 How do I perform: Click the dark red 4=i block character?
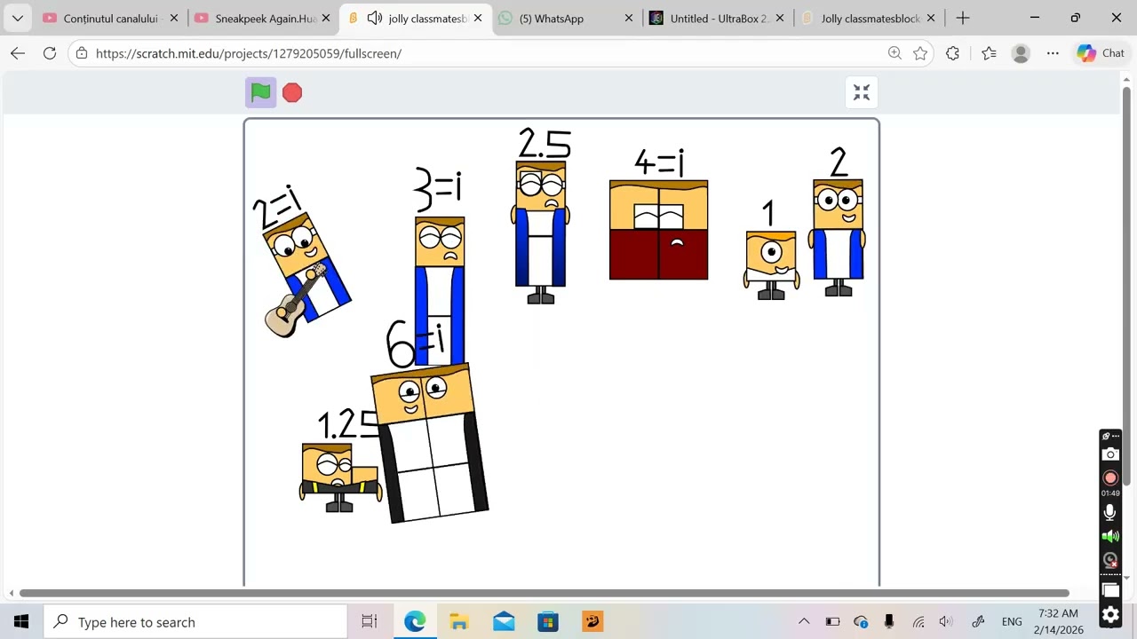pos(658,230)
